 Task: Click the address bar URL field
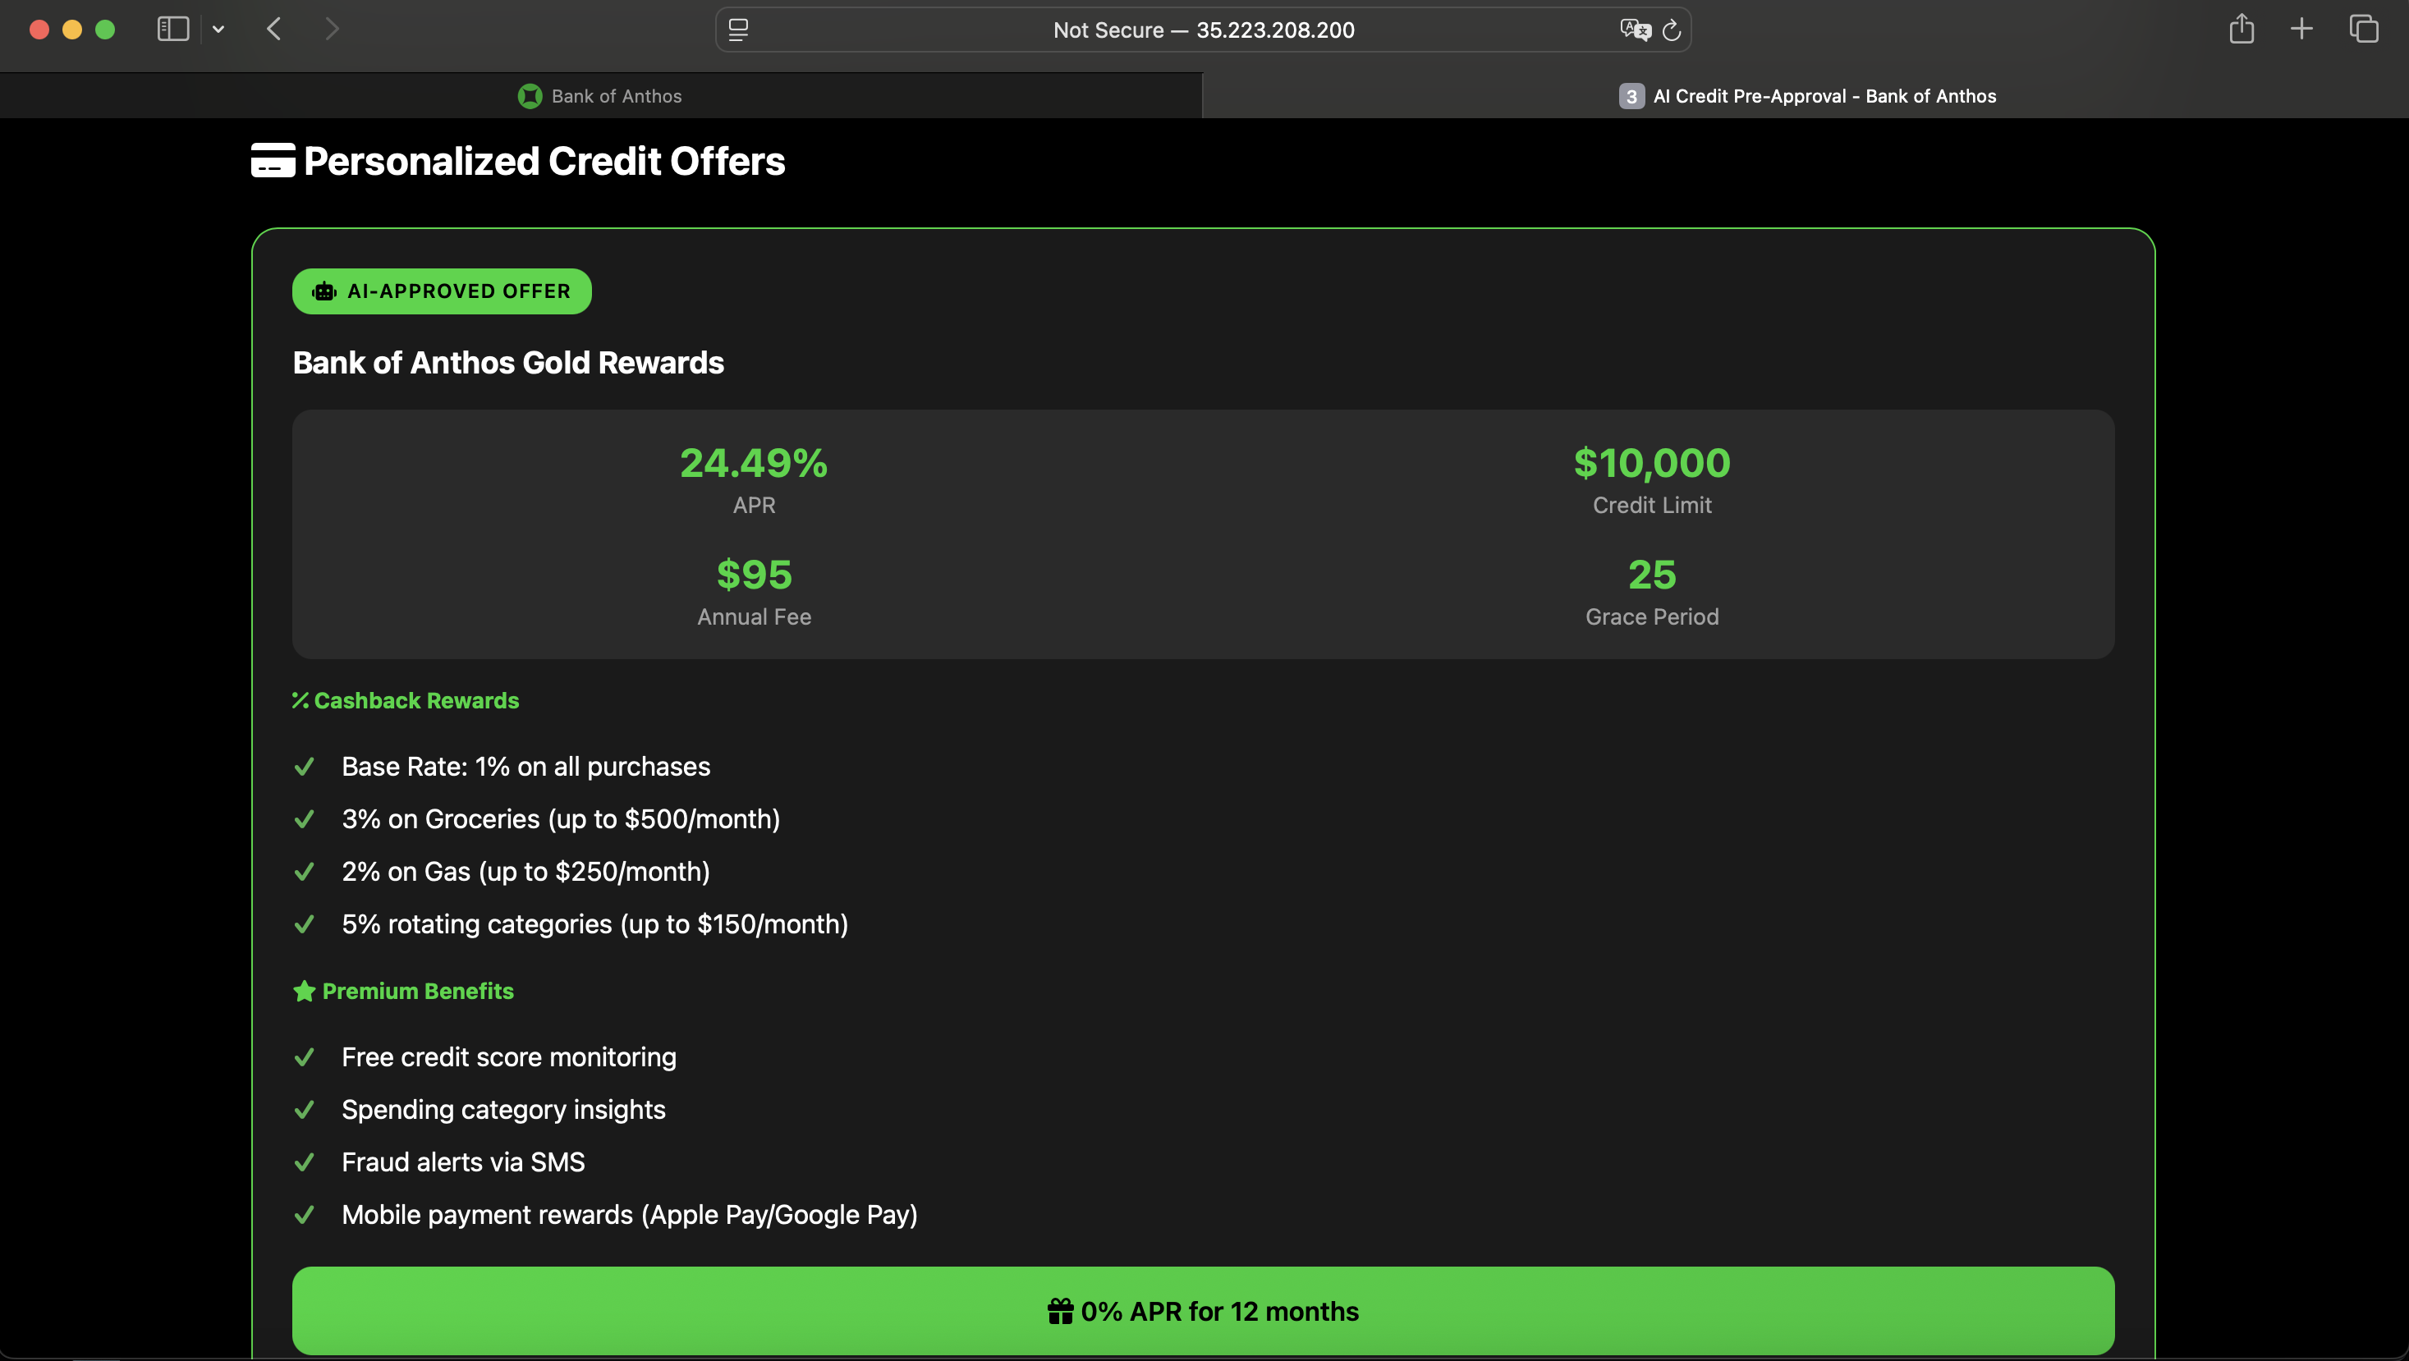pyautogui.click(x=1203, y=30)
